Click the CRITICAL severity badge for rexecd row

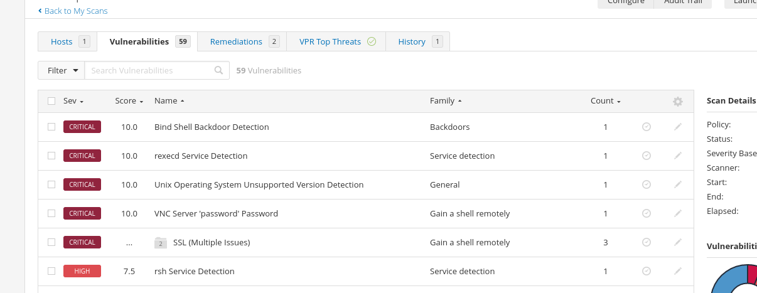point(82,156)
